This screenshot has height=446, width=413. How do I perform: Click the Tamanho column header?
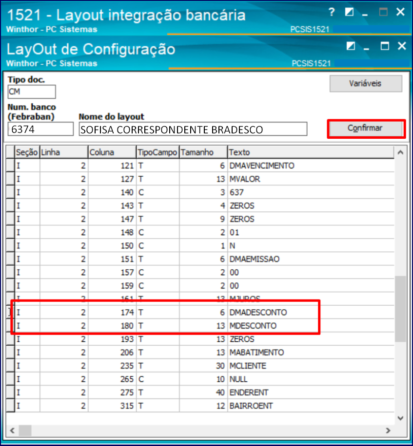[203, 152]
